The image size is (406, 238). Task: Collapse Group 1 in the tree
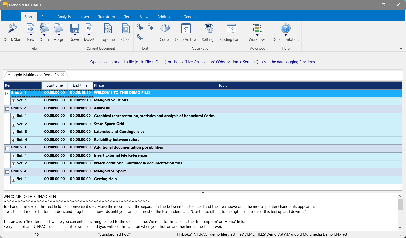[7, 93]
